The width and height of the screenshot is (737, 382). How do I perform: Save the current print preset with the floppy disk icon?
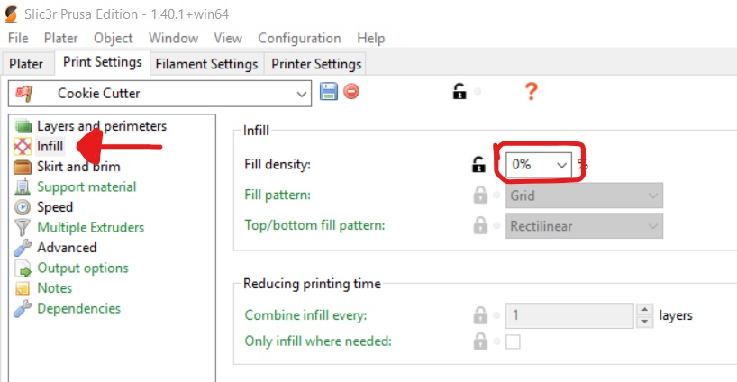coord(329,91)
